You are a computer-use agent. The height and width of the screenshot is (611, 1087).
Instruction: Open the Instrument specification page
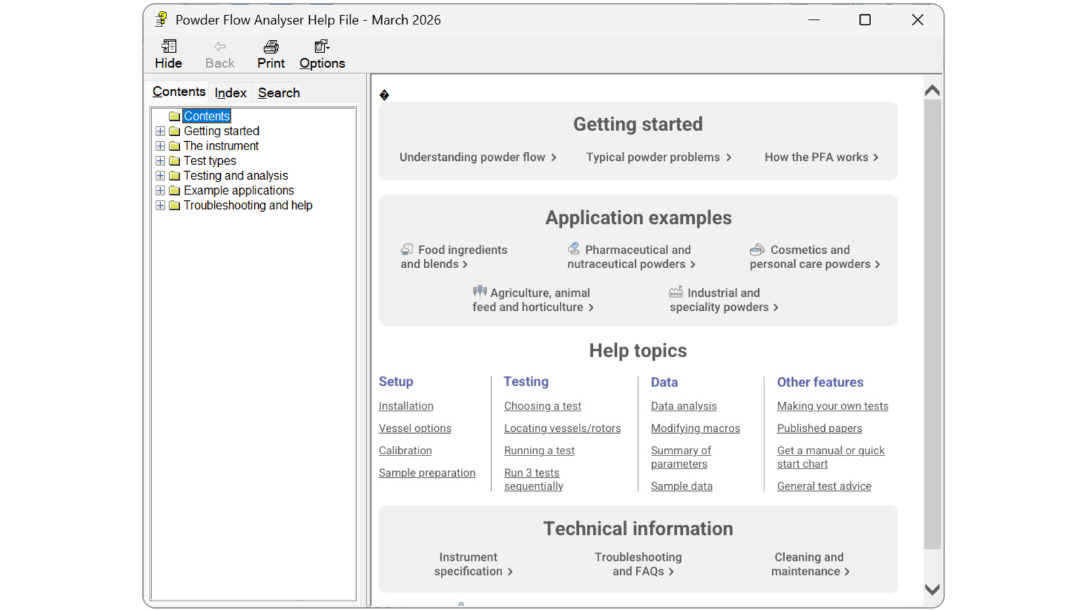[473, 564]
